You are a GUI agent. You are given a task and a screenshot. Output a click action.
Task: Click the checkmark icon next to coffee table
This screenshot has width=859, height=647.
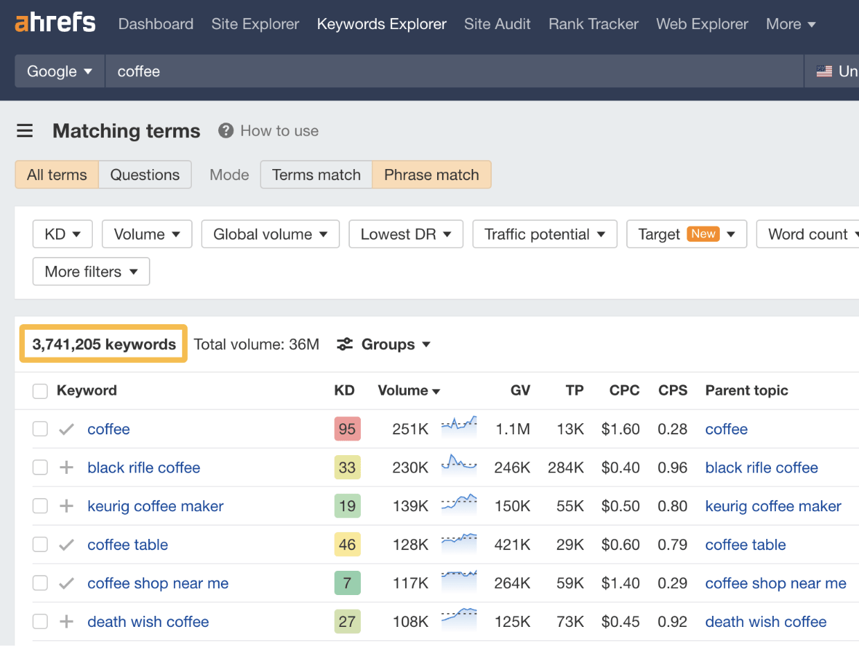click(x=66, y=544)
